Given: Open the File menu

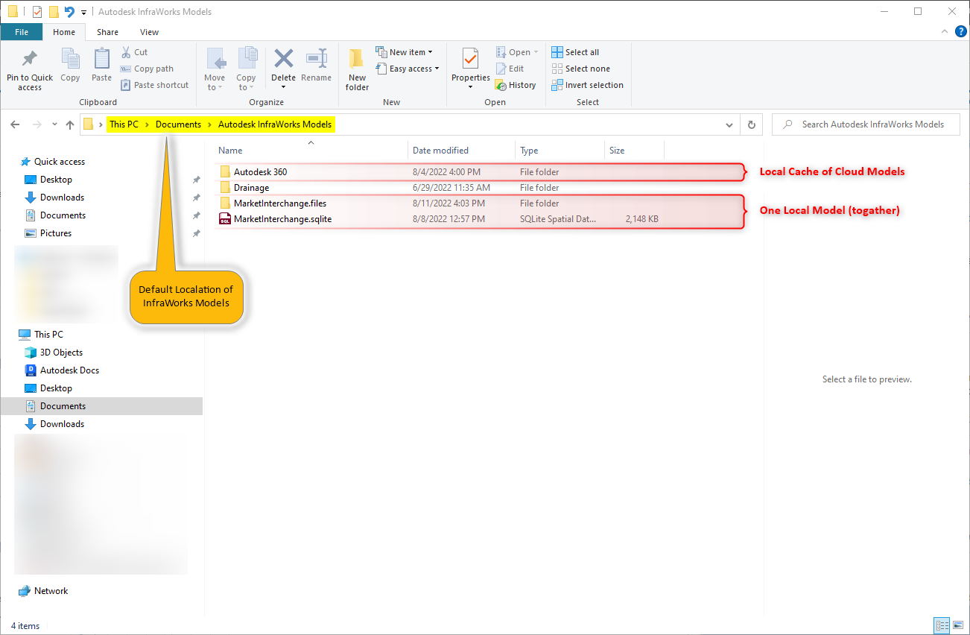Looking at the screenshot, I should click(x=22, y=32).
